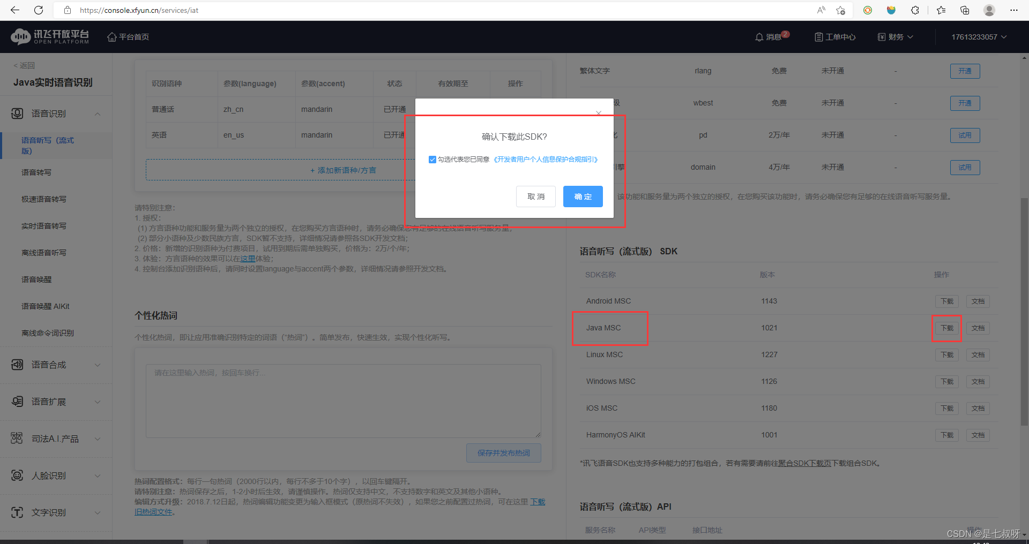Select 语音转写 in sidebar
Viewport: 1029px width, 544px height.
click(x=36, y=172)
